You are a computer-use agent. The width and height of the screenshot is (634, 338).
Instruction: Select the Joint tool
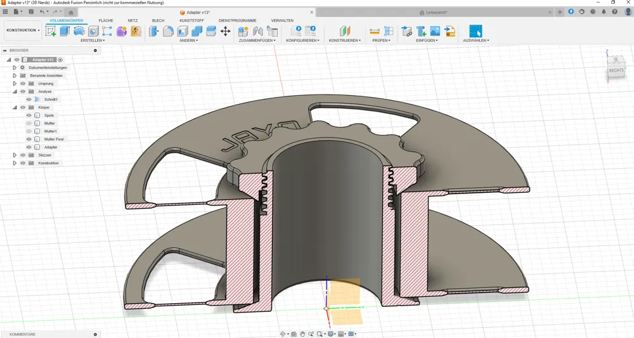(x=257, y=31)
